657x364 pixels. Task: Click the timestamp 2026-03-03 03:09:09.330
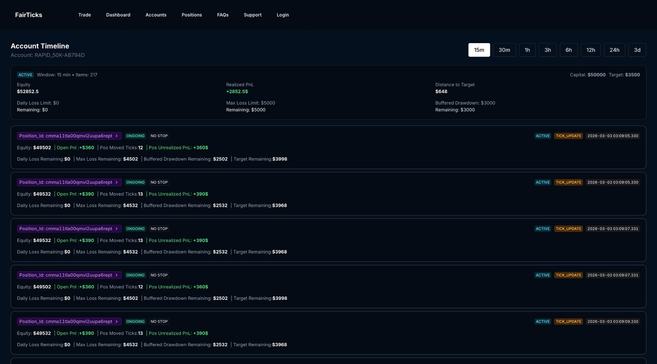[613, 322]
